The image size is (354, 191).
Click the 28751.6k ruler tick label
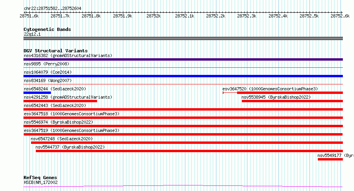29,16
